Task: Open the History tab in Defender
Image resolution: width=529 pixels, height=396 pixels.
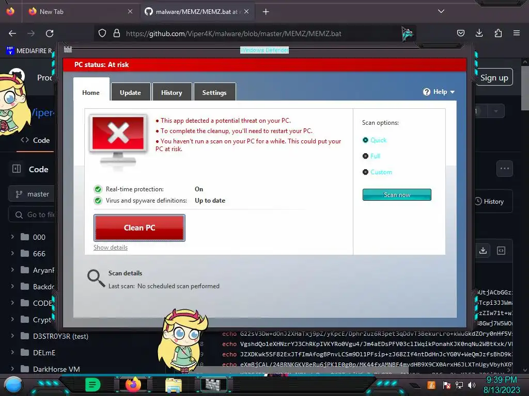Action: [x=172, y=93]
